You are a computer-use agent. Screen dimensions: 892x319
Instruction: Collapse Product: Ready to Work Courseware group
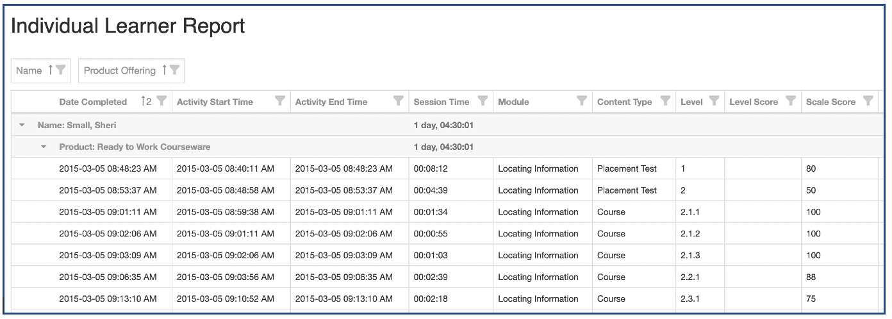44,147
